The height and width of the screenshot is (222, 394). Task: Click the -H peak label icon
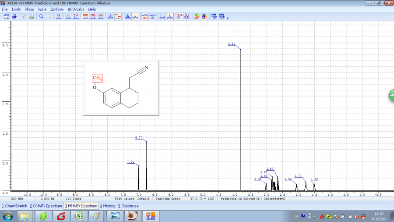tap(68, 17)
